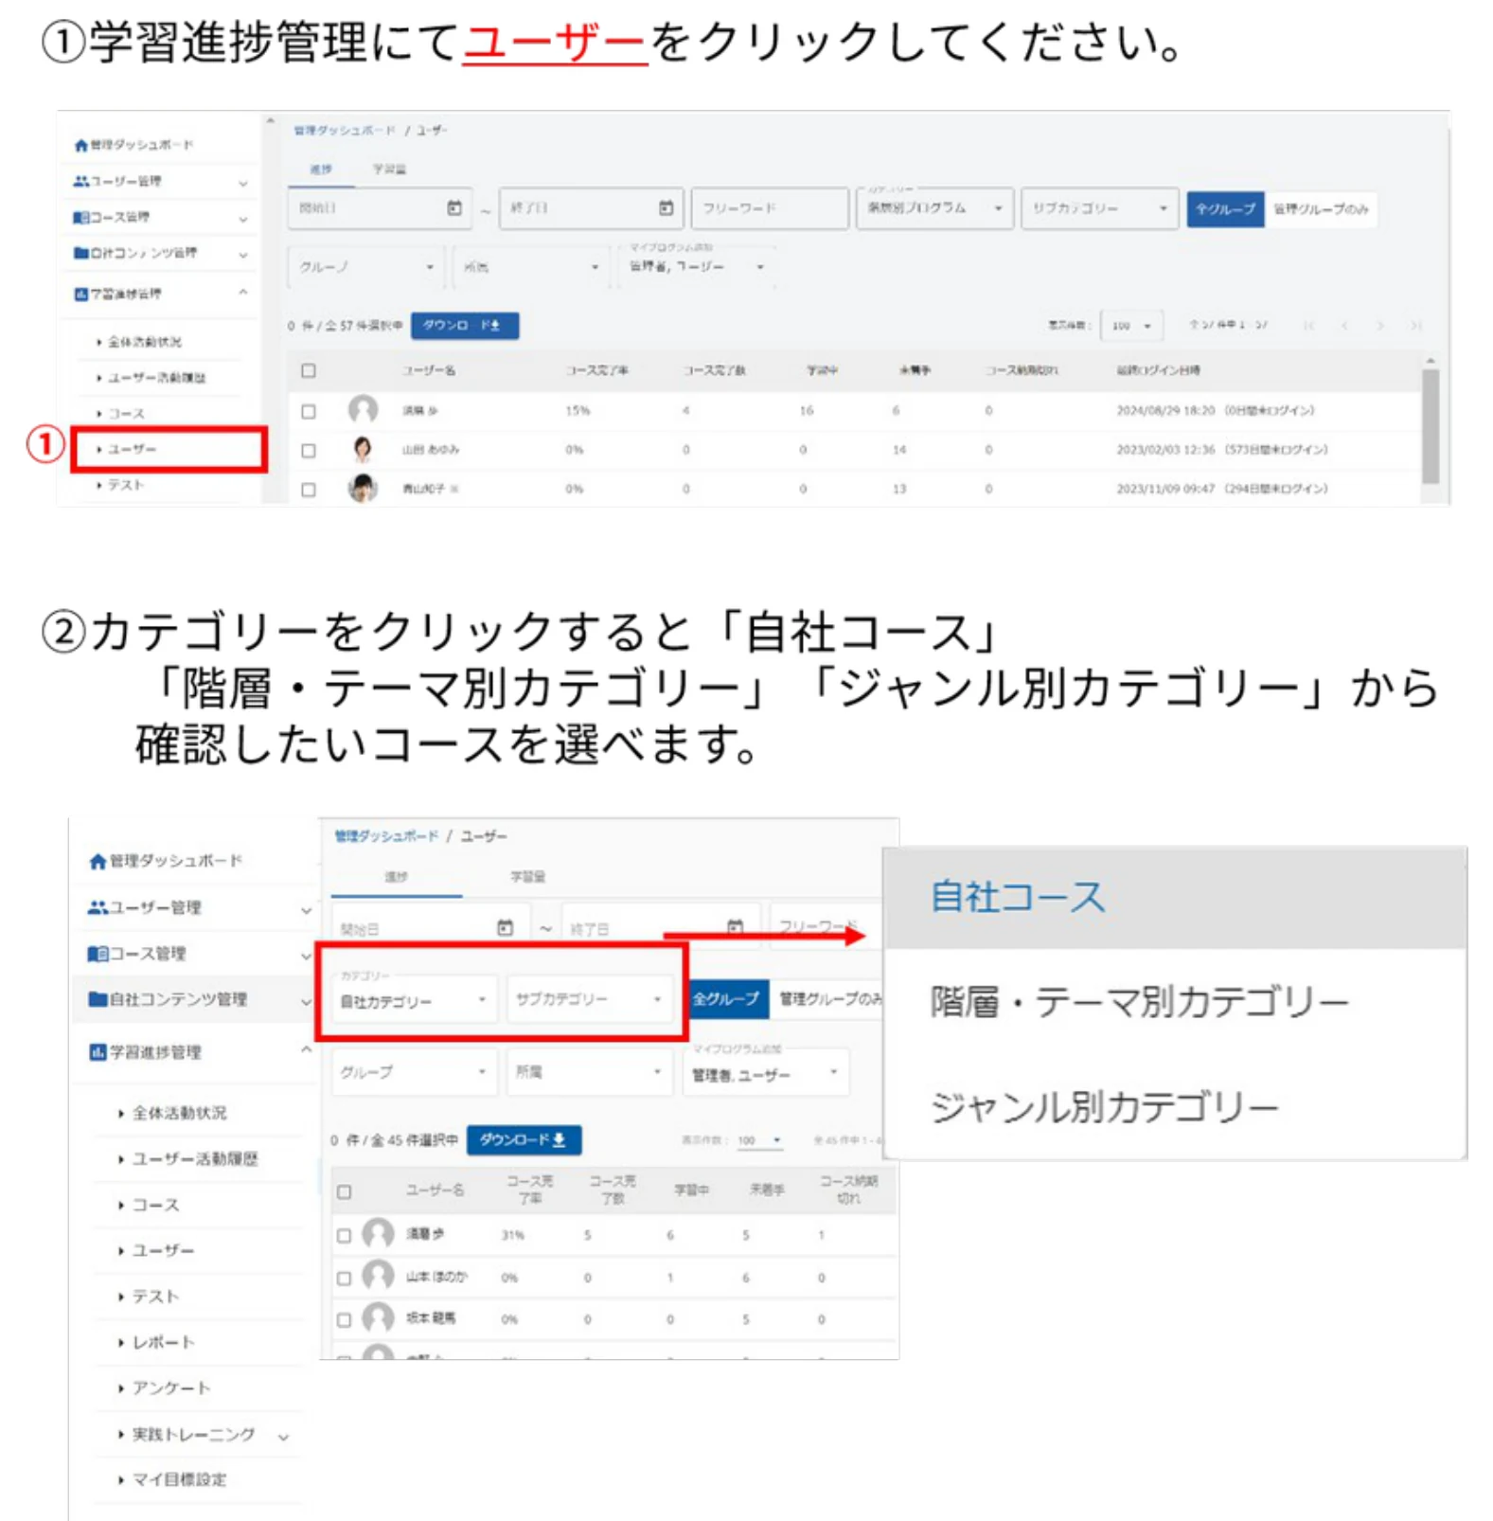The width and height of the screenshot is (1493, 1521).
Task: Select ジャンル別カテゴリー in the category list
Action: pos(1175,1106)
